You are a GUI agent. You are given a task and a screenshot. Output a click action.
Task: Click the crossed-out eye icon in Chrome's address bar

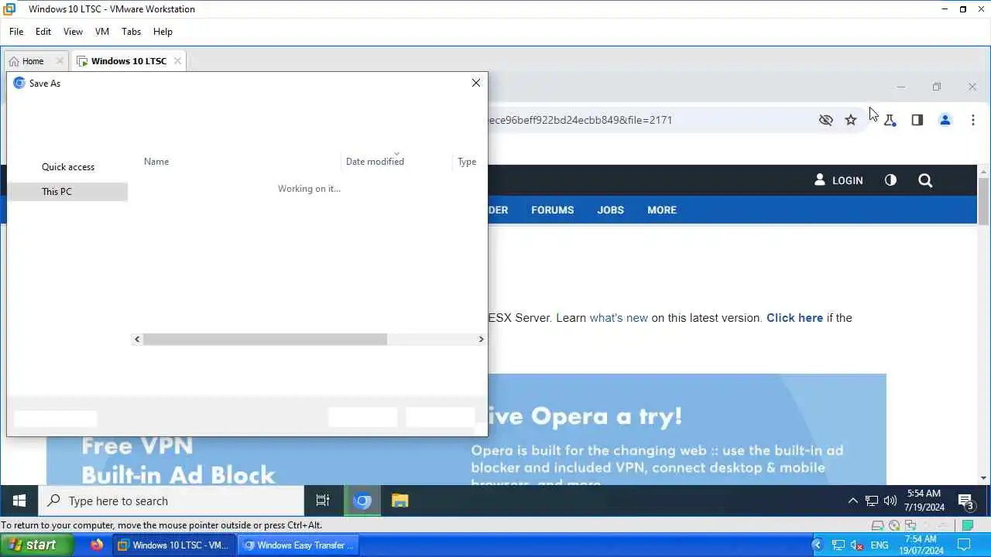tap(826, 120)
